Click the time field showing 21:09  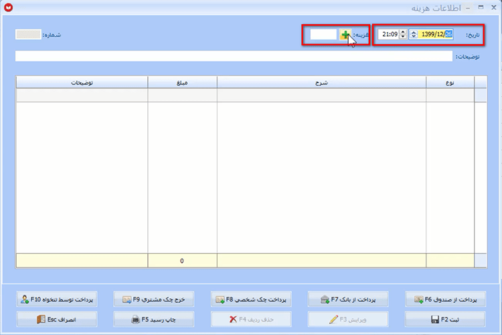pos(389,34)
